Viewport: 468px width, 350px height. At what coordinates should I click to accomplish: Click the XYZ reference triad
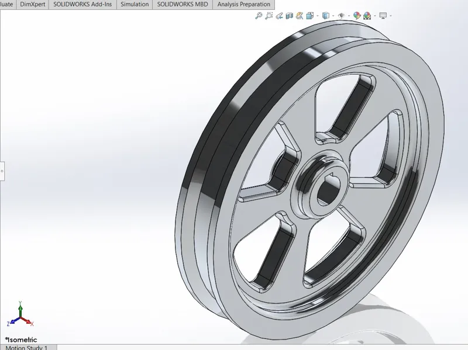coord(20,314)
